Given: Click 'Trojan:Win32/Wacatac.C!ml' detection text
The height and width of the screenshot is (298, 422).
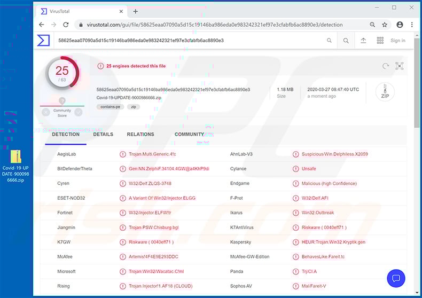Looking at the screenshot, I should (156, 271).
